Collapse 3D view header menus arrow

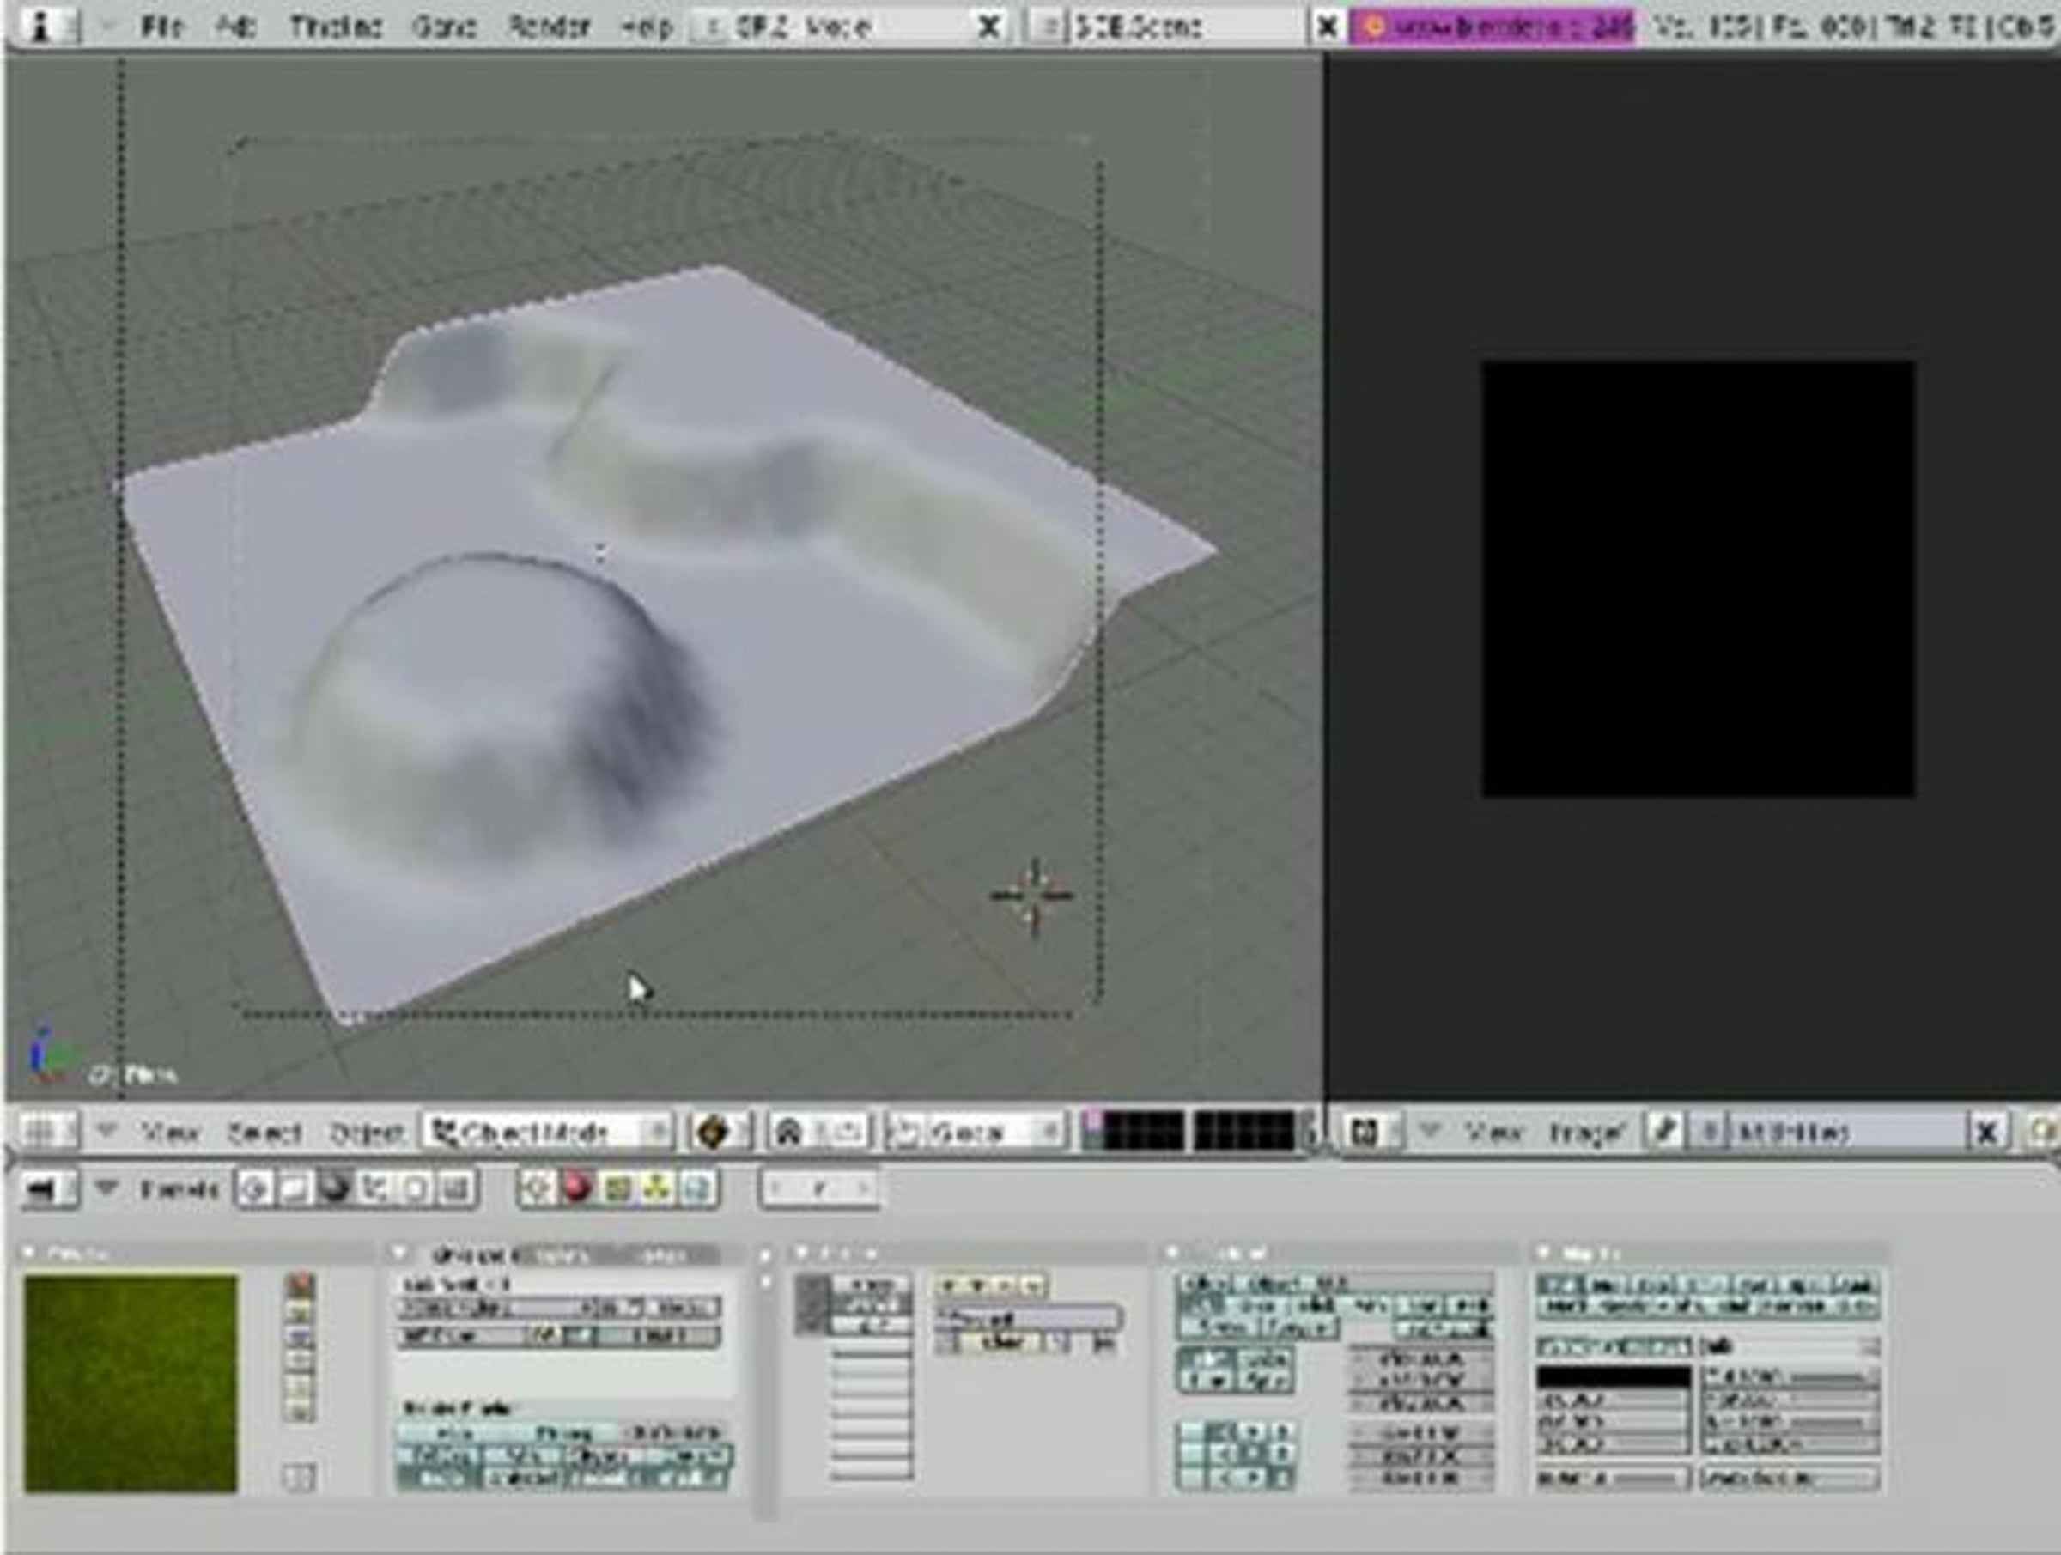click(106, 1131)
